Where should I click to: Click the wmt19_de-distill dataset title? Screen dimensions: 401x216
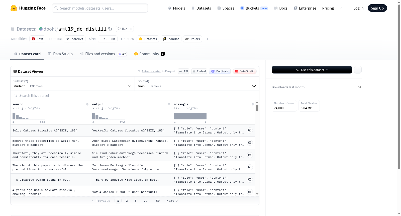82,29
